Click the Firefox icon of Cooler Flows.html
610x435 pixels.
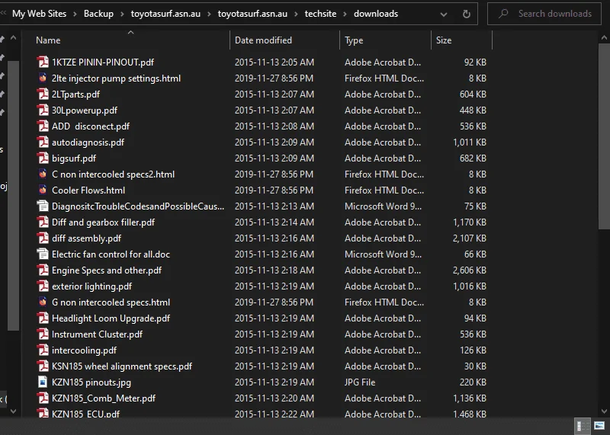click(x=43, y=190)
